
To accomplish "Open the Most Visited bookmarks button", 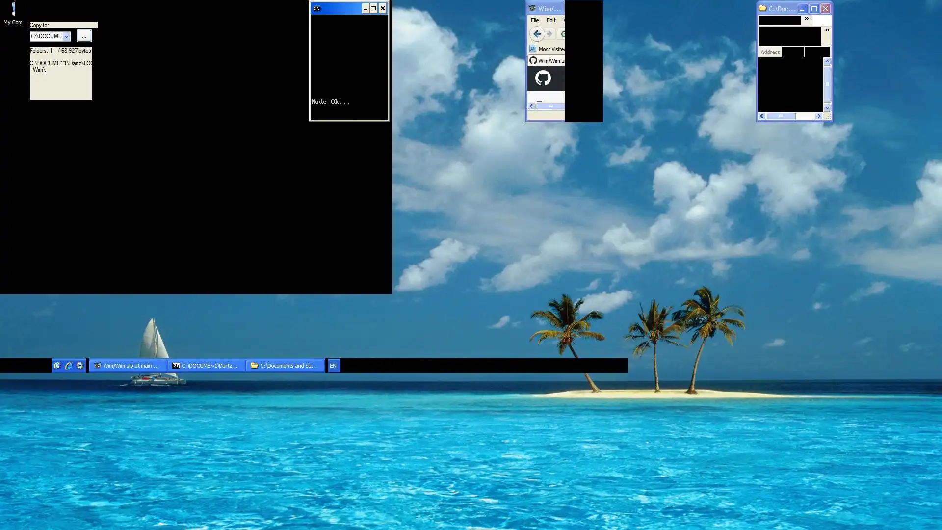I will [547, 49].
